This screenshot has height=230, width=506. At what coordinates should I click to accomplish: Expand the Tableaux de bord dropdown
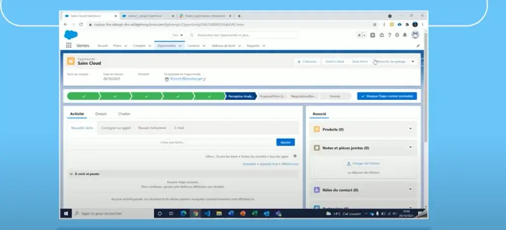[x=240, y=46]
